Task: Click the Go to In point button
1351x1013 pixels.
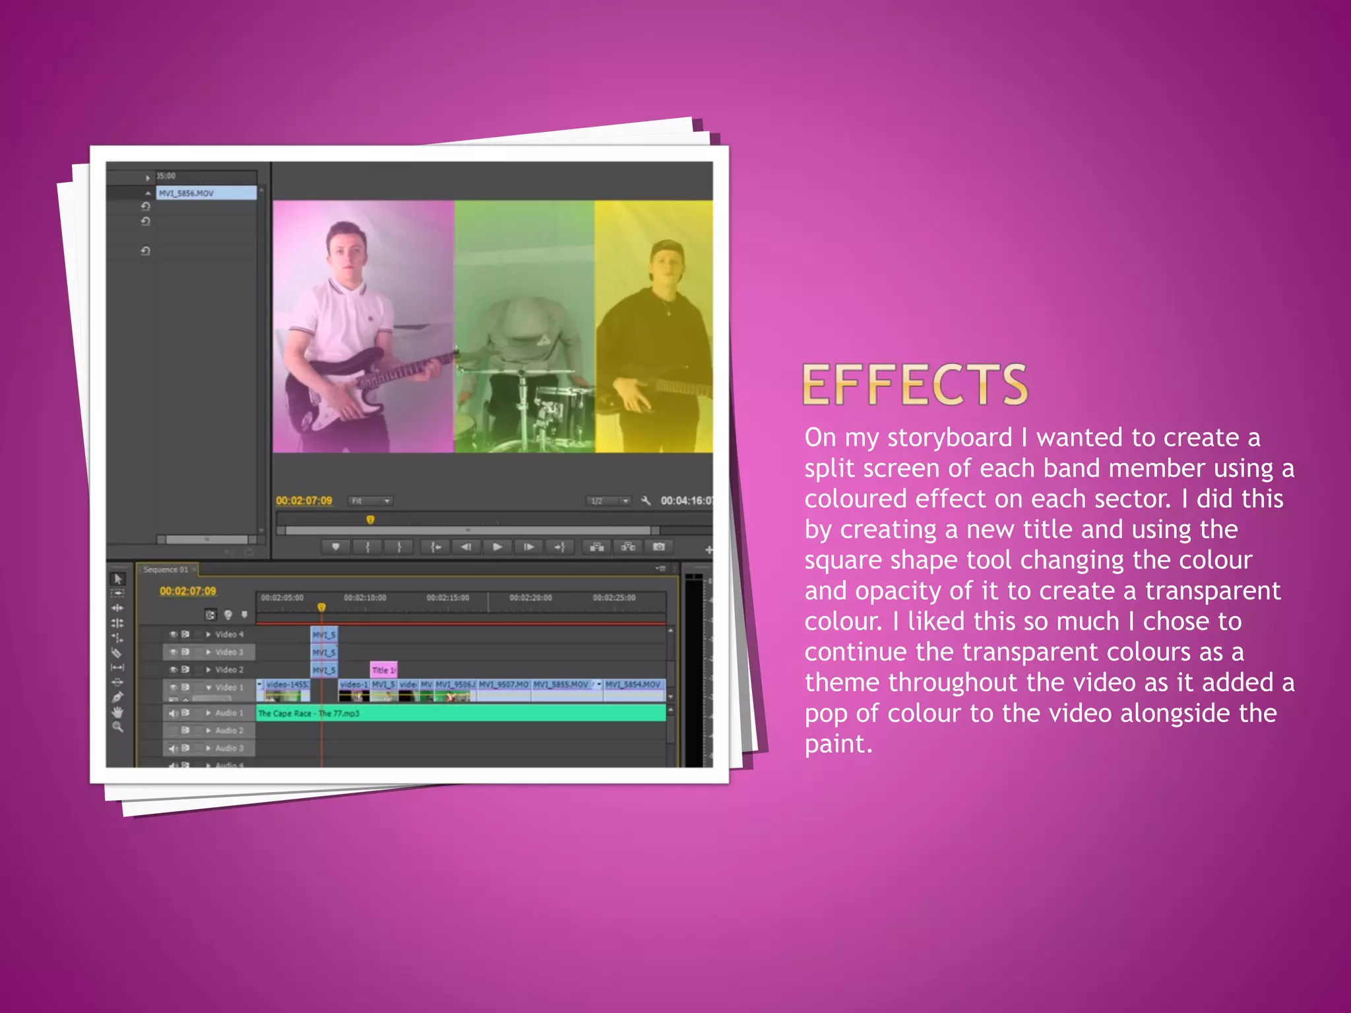Action: click(x=435, y=547)
